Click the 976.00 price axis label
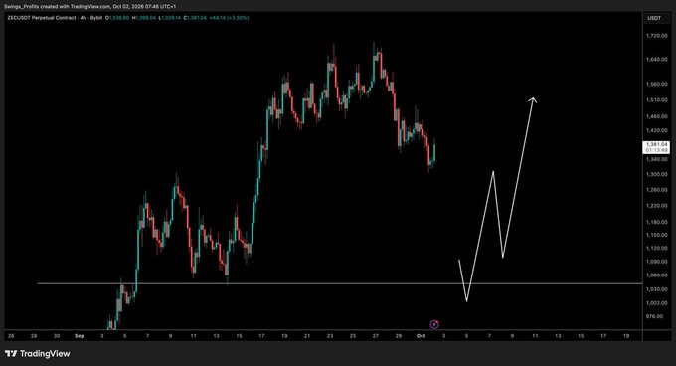This screenshot has height=366, width=676. [x=655, y=316]
